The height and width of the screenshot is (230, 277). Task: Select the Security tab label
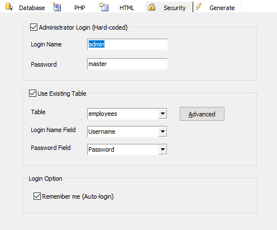tap(174, 8)
